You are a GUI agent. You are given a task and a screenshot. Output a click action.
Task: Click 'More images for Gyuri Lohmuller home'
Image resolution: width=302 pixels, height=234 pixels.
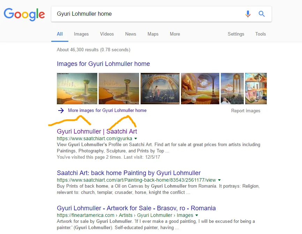click(x=107, y=111)
